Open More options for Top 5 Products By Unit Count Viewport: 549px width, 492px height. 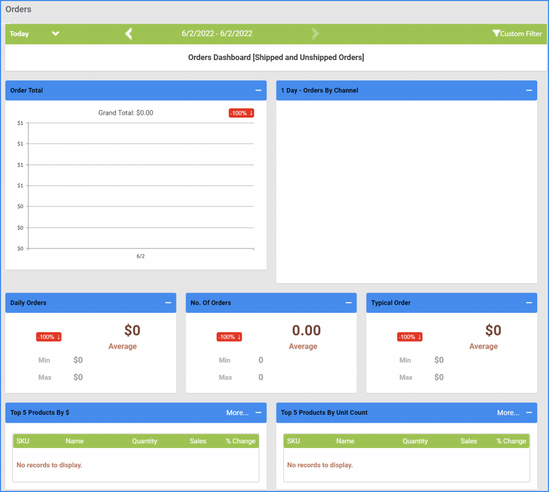[508, 413]
